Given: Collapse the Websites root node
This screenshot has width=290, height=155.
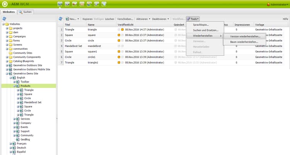Looking at the screenshot, I should [x=3, y=24].
